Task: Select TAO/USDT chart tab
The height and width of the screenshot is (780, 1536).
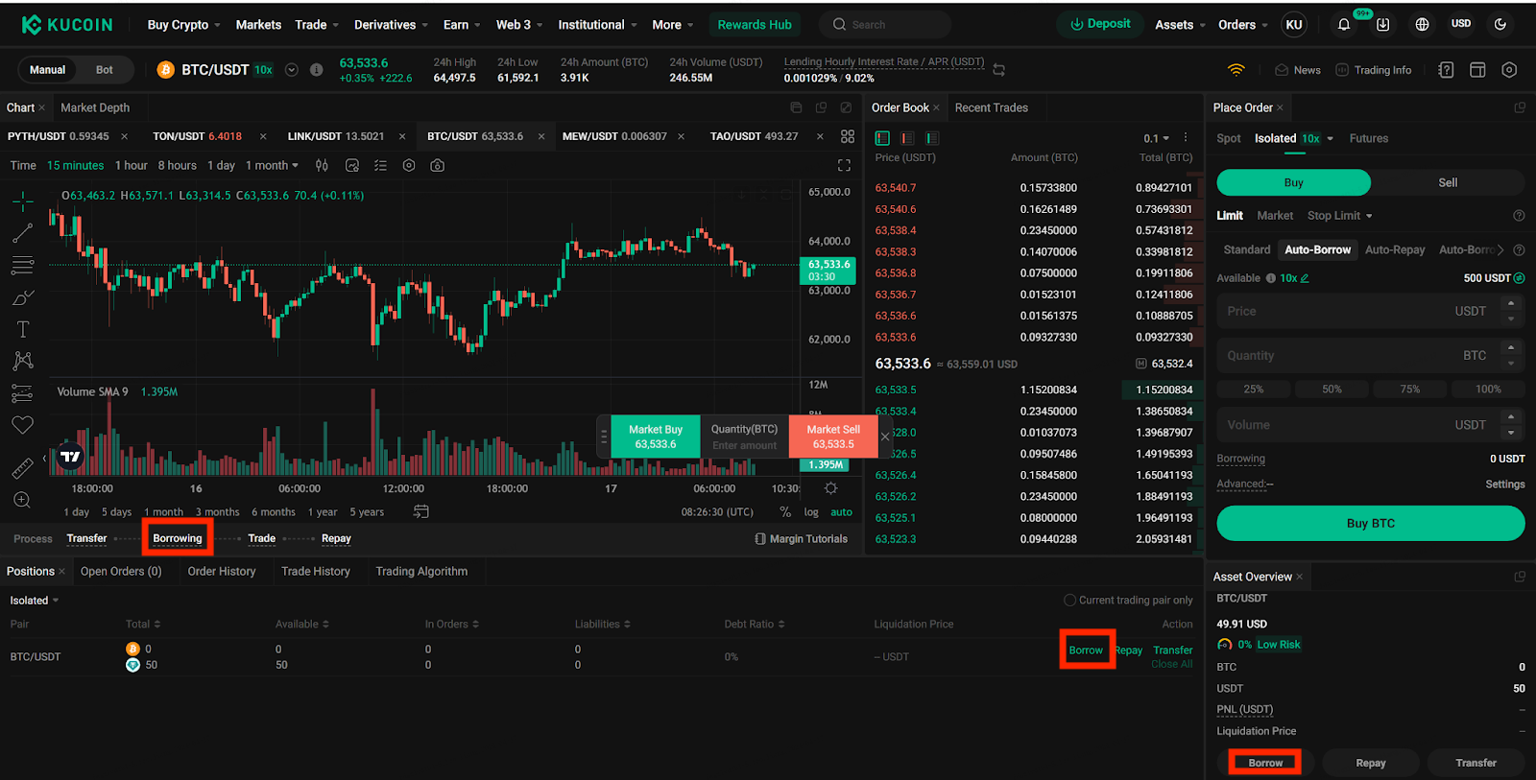Action: (754, 136)
